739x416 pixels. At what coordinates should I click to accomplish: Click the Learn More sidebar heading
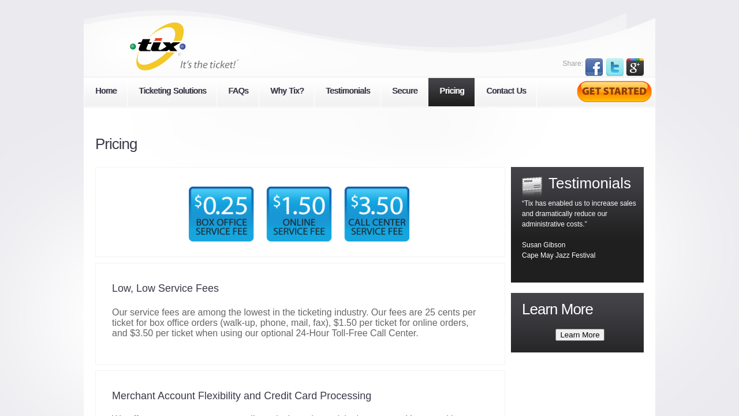[x=557, y=310]
